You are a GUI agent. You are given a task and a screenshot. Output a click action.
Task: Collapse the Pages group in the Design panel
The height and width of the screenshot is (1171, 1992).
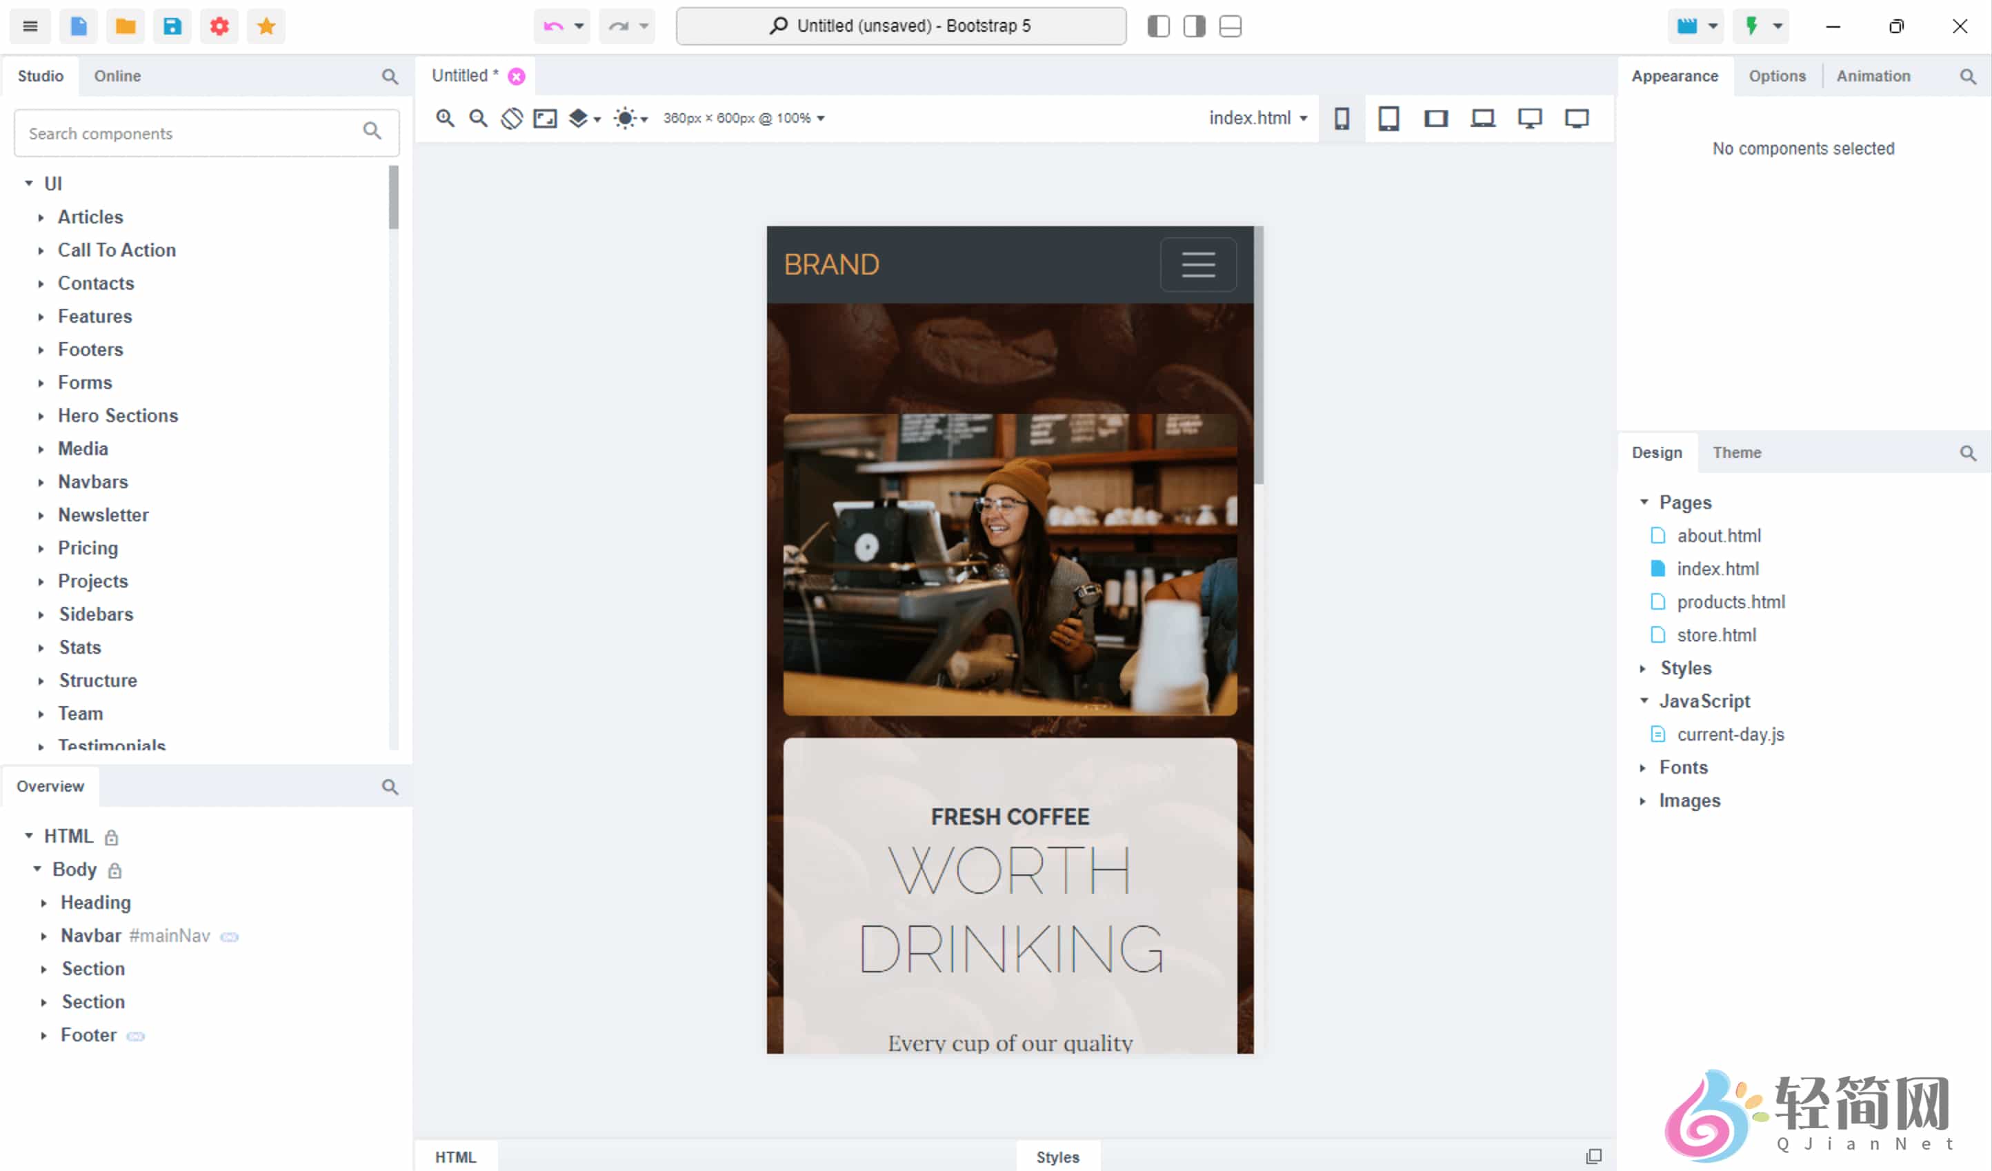(x=1645, y=503)
